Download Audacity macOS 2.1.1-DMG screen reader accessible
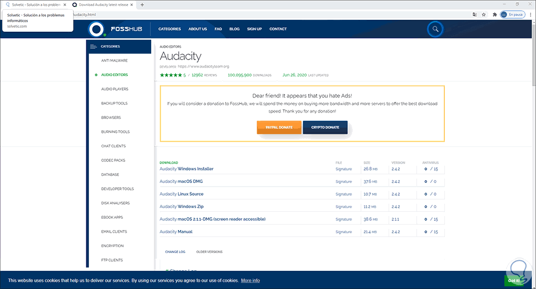This screenshot has width=536, height=289. click(213, 219)
